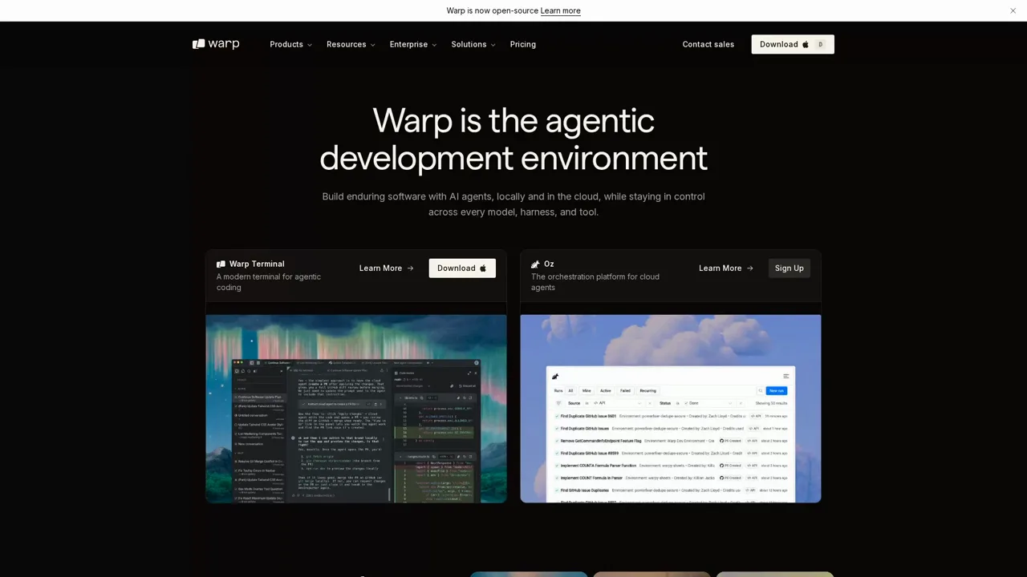Click the "Build enduring software with AI agents" paragraph
This screenshot has height=577, width=1027.
pyautogui.click(x=513, y=204)
